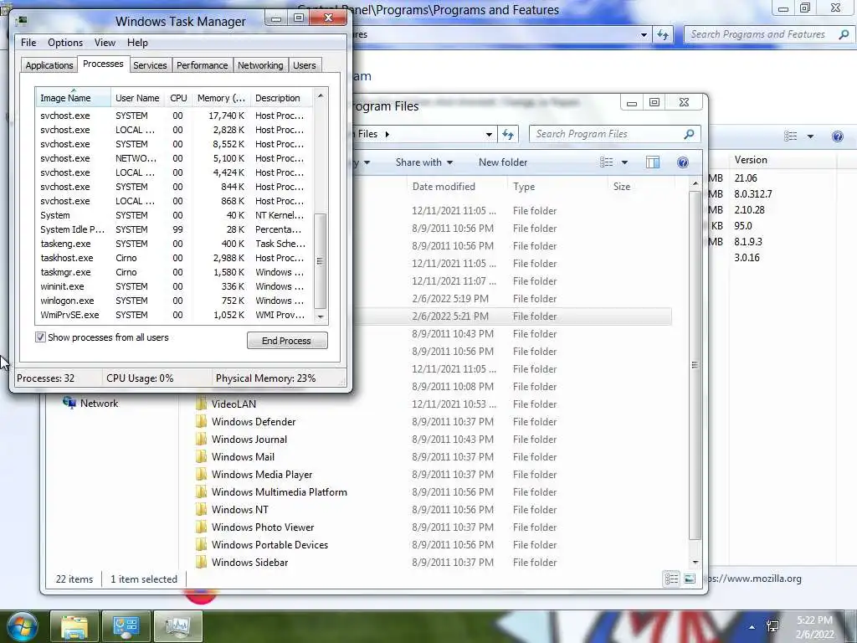
Task: Click change view icon in Program Files toolbar
Action: (x=606, y=162)
